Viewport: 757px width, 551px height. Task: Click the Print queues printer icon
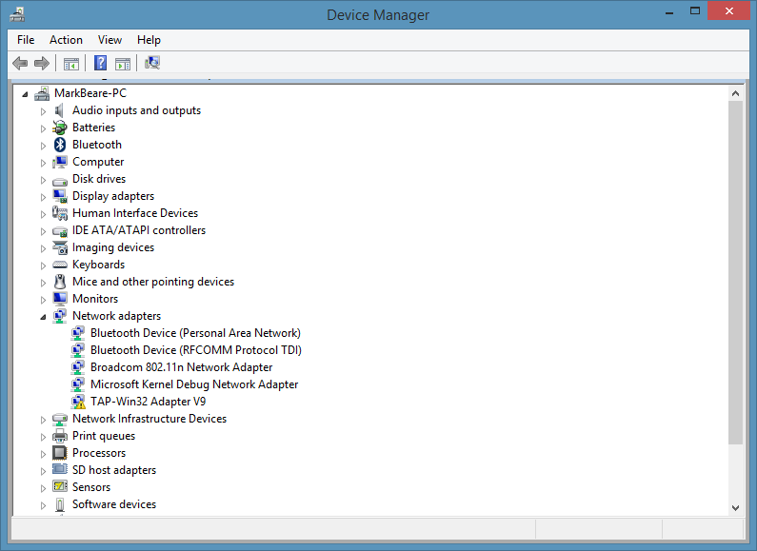point(60,436)
